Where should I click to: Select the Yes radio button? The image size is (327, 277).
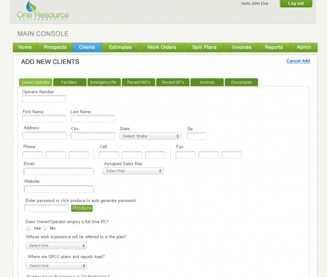tap(29, 228)
